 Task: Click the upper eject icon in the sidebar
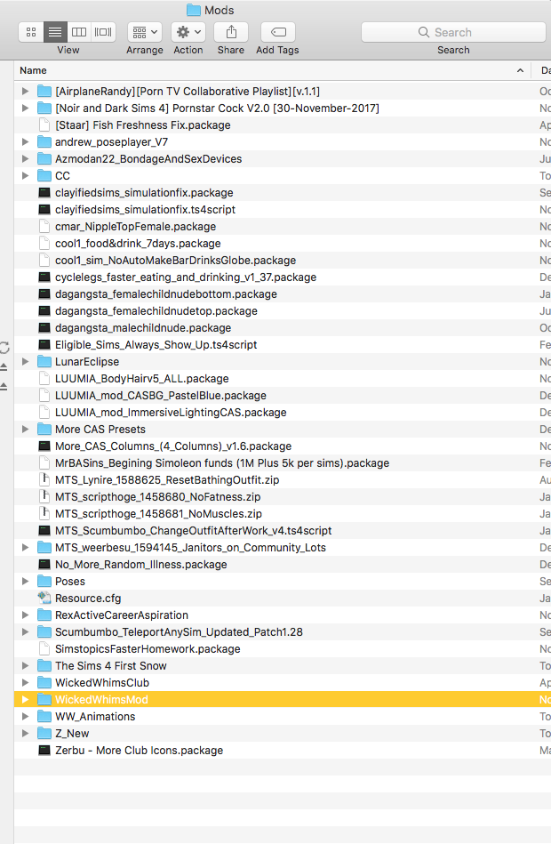[x=4, y=367]
